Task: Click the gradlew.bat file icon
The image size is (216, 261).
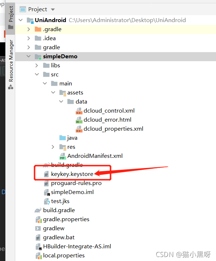Action: pyautogui.click(x=38, y=237)
